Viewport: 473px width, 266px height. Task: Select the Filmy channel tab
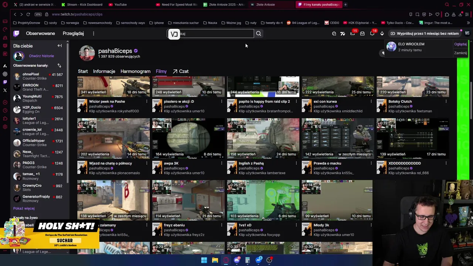point(161,71)
